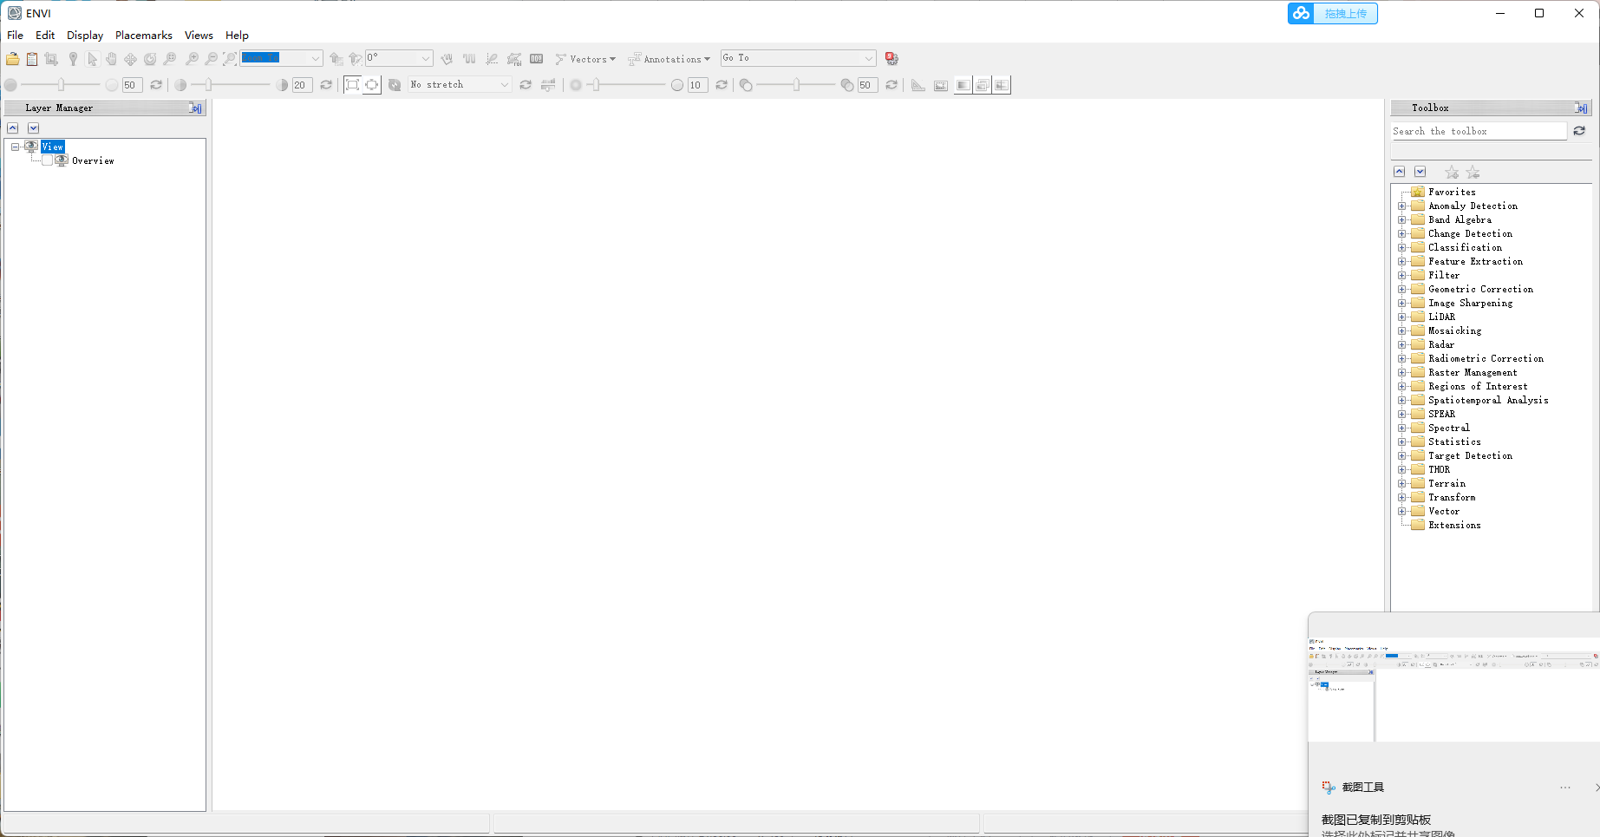1600x837 pixels.
Task: Activate the Zoom In magnifier tool
Action: pyautogui.click(x=193, y=58)
